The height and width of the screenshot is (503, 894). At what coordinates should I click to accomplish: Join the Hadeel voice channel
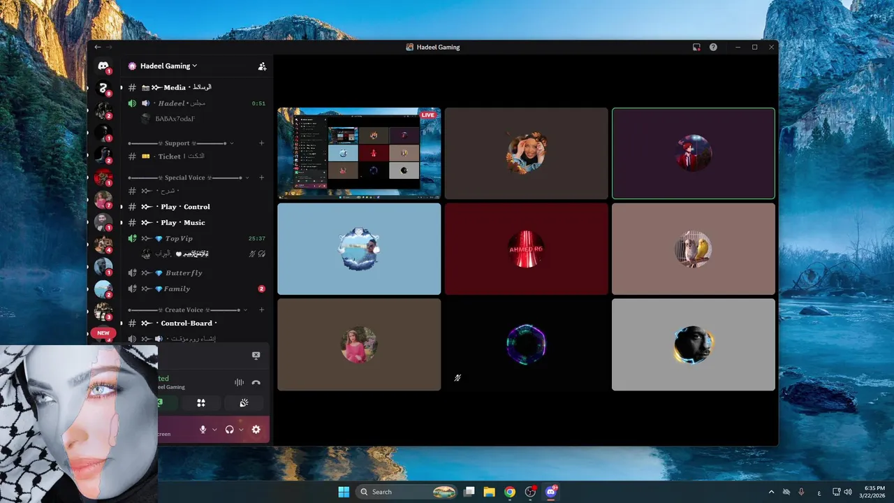[196, 103]
